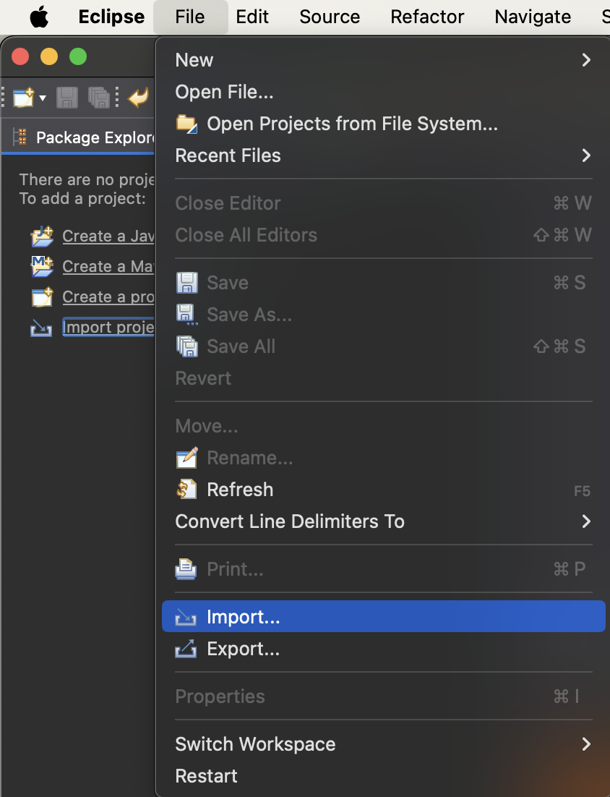610x797 pixels.
Task: Click the Create a project link
Action: tap(108, 297)
